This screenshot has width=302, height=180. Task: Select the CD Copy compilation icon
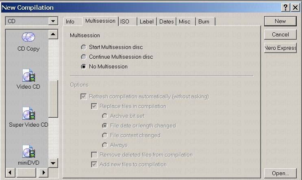coord(28,38)
